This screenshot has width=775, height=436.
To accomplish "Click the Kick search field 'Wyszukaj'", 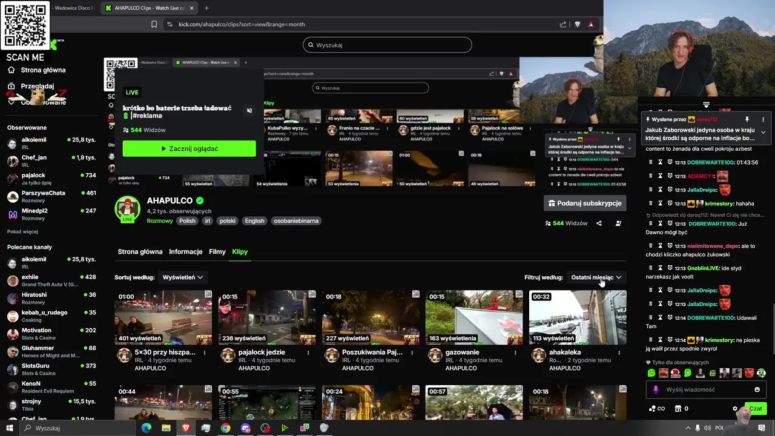I will (387, 45).
